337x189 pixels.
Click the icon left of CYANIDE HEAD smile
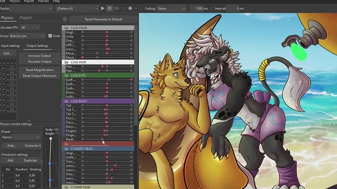coord(63,157)
